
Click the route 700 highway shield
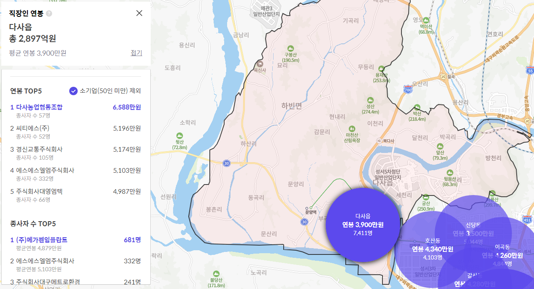click(x=408, y=89)
